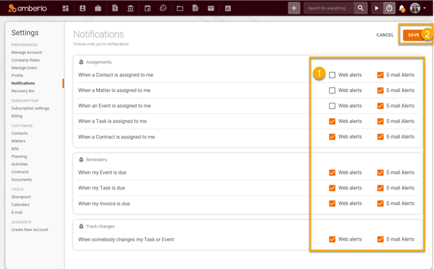Viewport: 434px width, 269px height.
Task: Open the matters briefcase icon
Action: (x=98, y=8)
